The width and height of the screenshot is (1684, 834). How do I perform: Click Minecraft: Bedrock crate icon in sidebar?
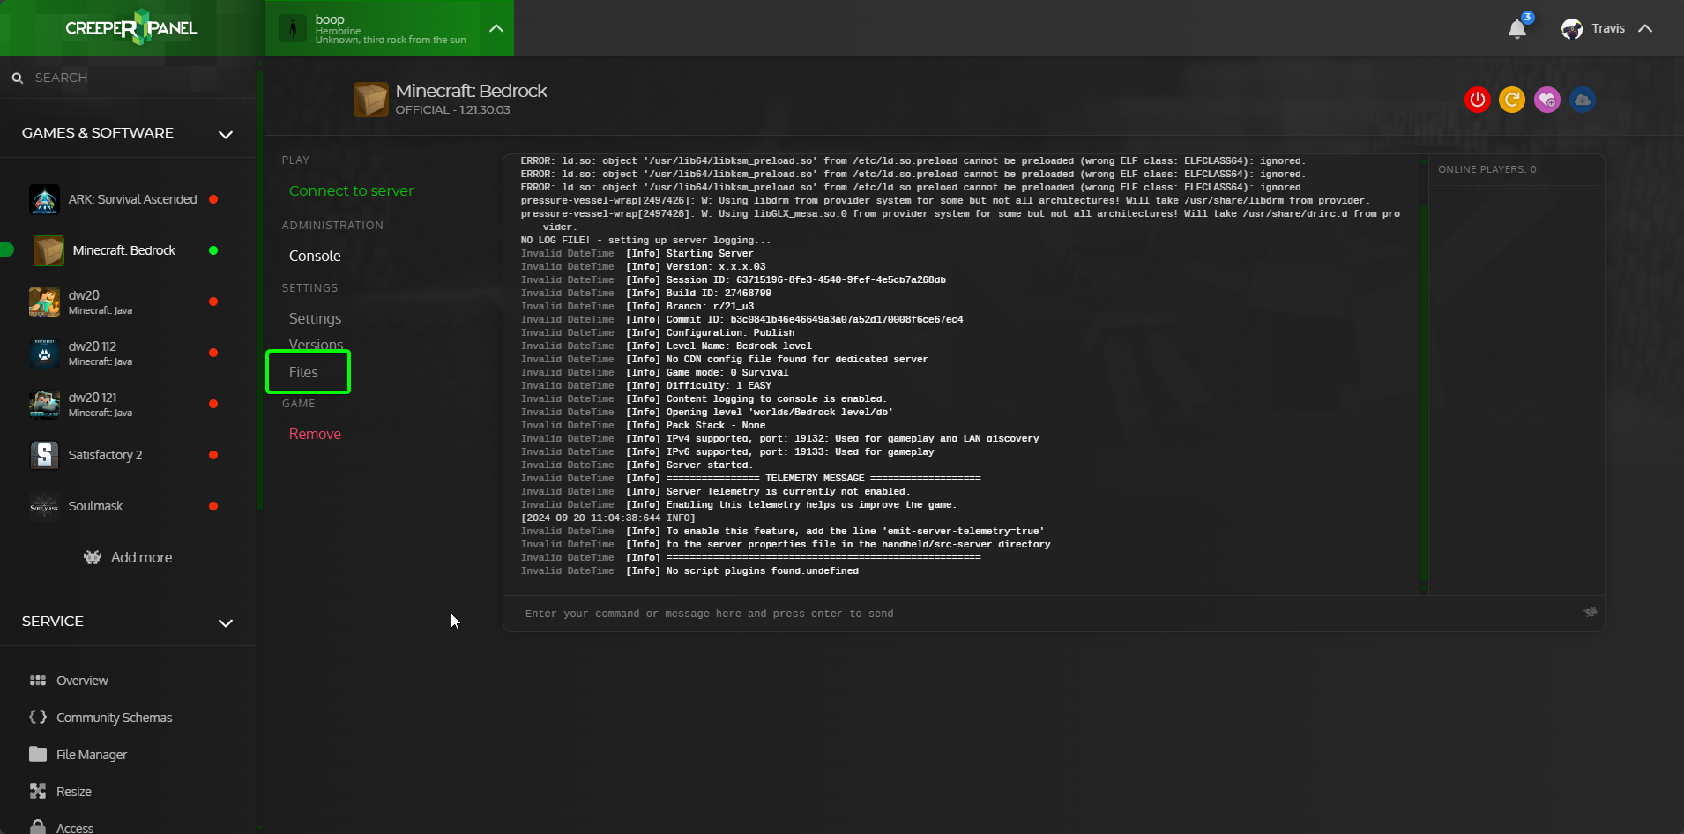pos(48,250)
